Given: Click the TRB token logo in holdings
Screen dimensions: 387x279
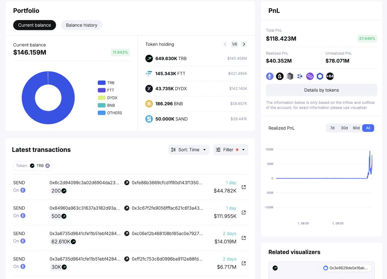Looking at the screenshot, I should coord(149,58).
